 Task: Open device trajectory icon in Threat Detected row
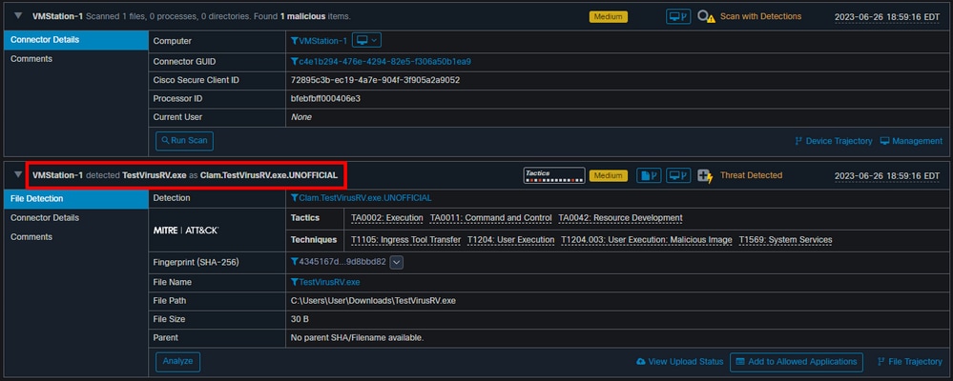[x=678, y=175]
